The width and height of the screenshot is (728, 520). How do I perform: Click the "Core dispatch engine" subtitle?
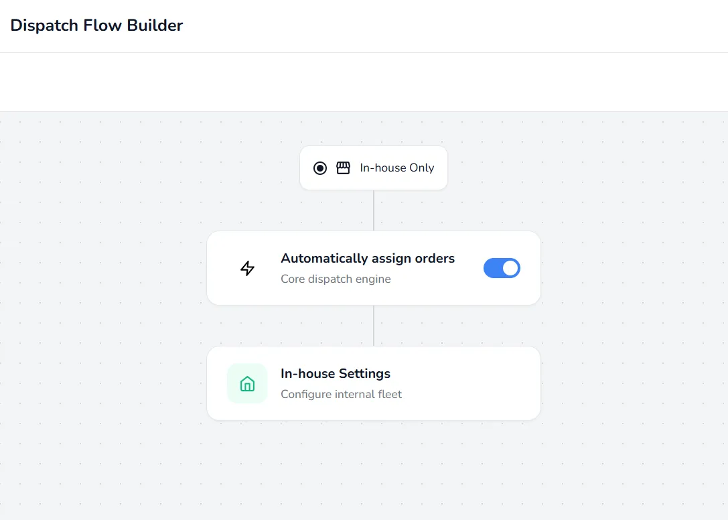[336, 279]
